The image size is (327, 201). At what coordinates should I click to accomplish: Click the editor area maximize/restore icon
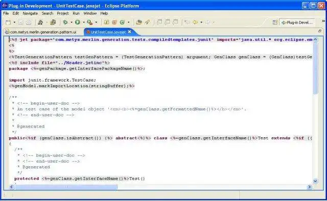320,31
